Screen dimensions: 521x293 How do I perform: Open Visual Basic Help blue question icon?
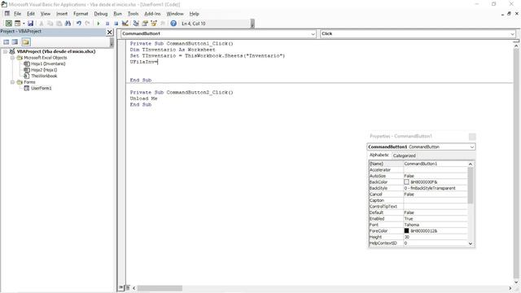173,24
